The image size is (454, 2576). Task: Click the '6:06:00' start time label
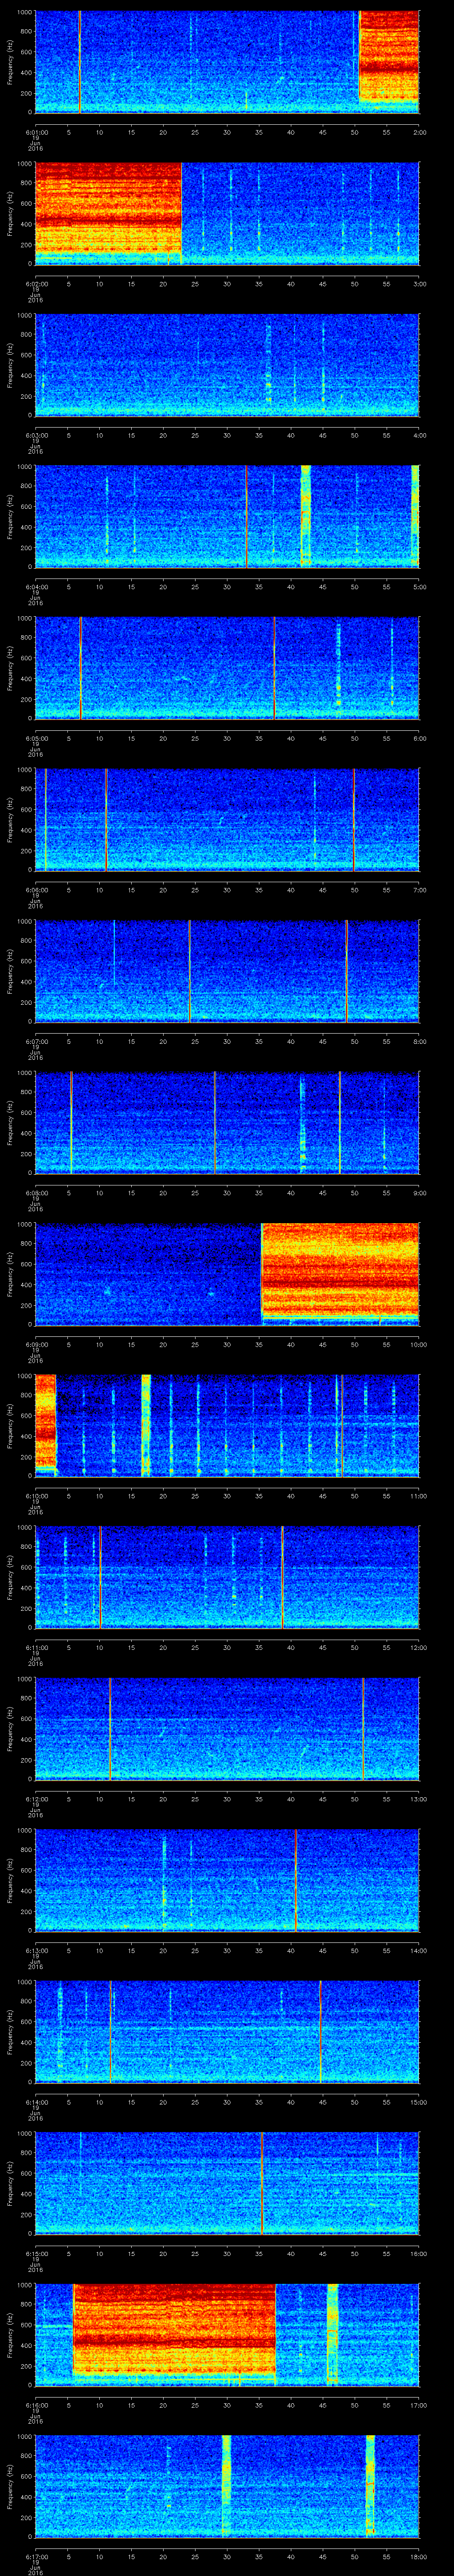tap(36, 890)
